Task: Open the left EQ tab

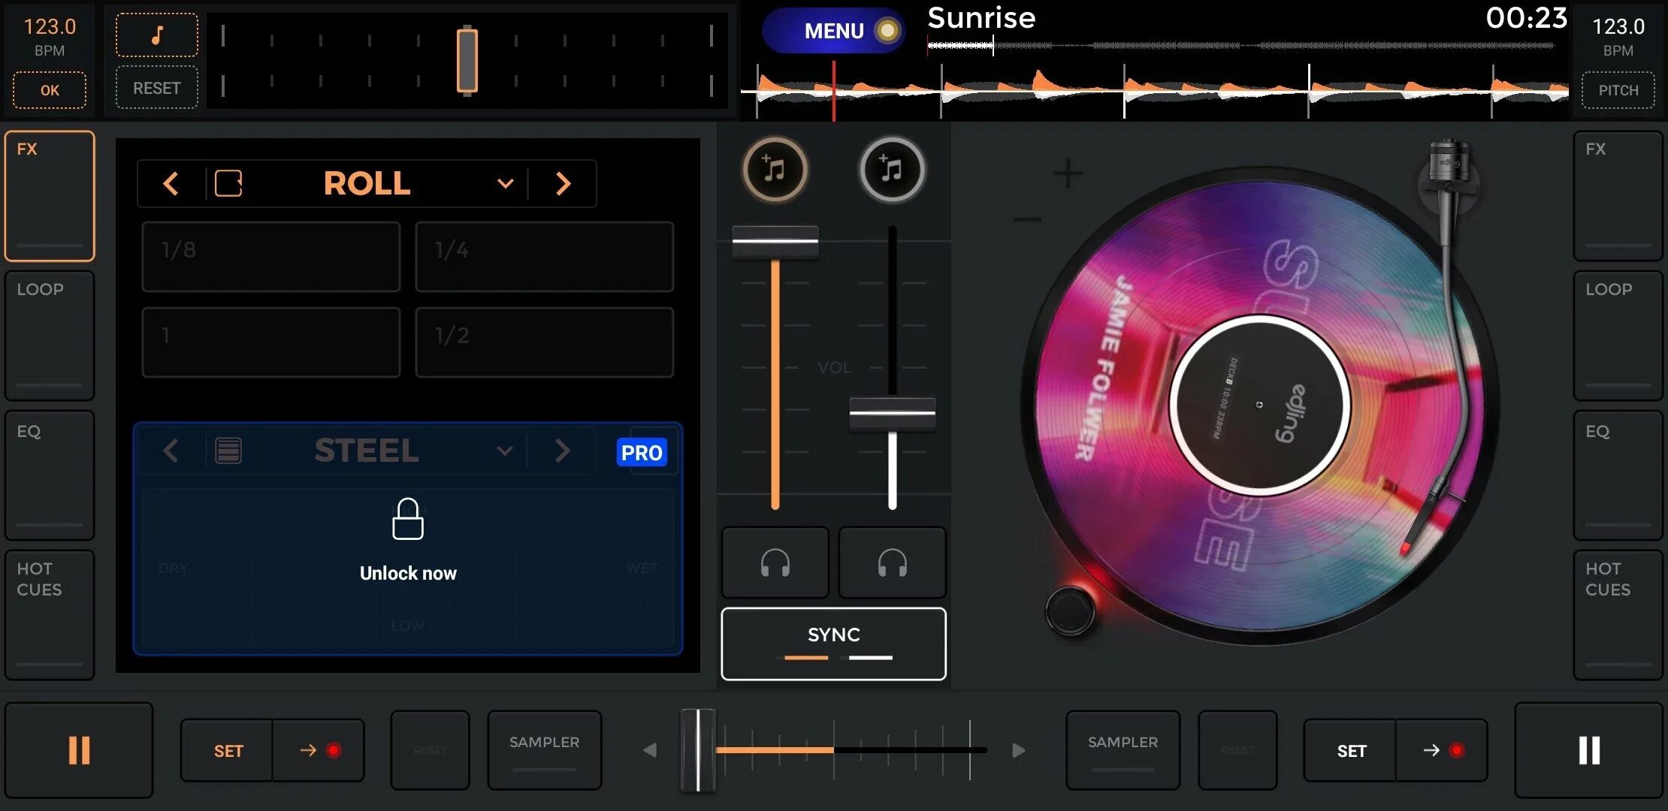Action: [x=50, y=475]
